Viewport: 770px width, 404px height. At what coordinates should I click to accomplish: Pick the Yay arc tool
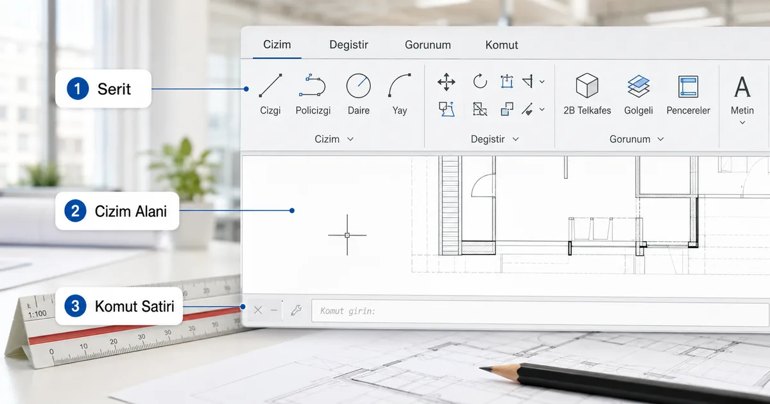pyautogui.click(x=400, y=94)
